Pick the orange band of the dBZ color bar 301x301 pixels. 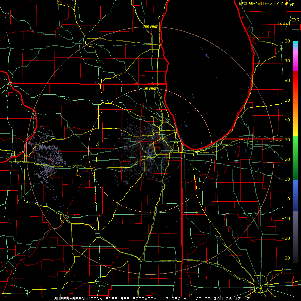pyautogui.click(x=295, y=109)
